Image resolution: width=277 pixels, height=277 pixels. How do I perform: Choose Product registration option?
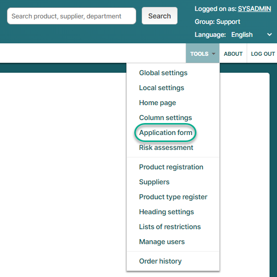pyautogui.click(x=171, y=167)
